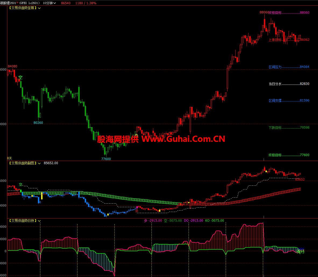Click the 84080 price label at left

(x=12, y=66)
